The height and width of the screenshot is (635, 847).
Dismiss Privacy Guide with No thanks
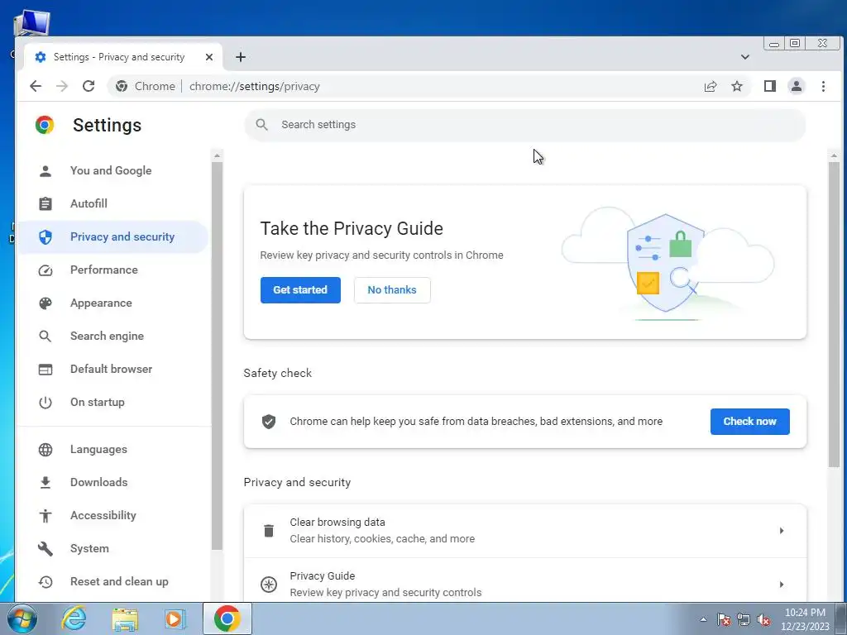coord(392,290)
